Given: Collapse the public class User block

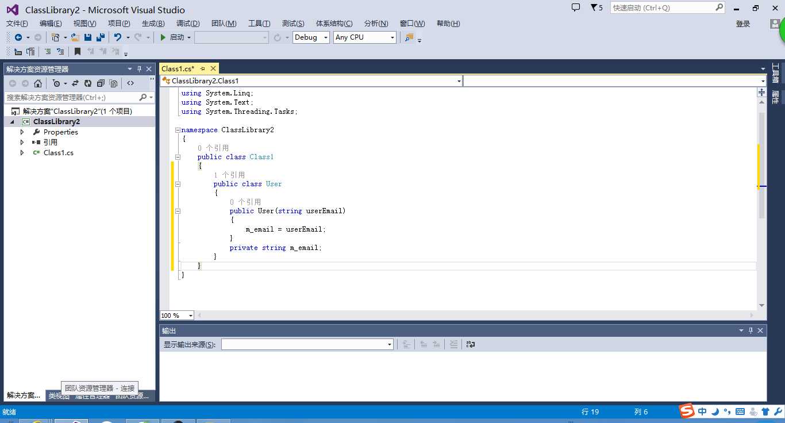Looking at the screenshot, I should (178, 184).
